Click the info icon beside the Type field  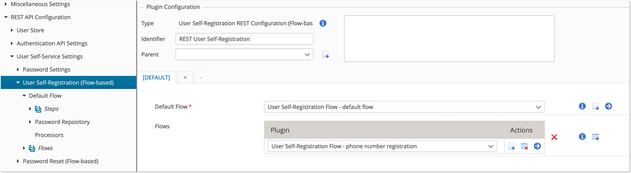323,23
